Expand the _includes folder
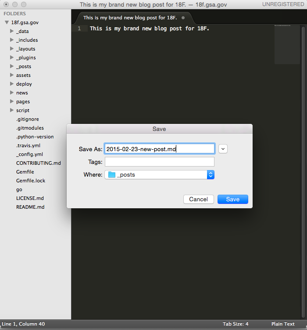This screenshot has height=330, width=307. 12,40
